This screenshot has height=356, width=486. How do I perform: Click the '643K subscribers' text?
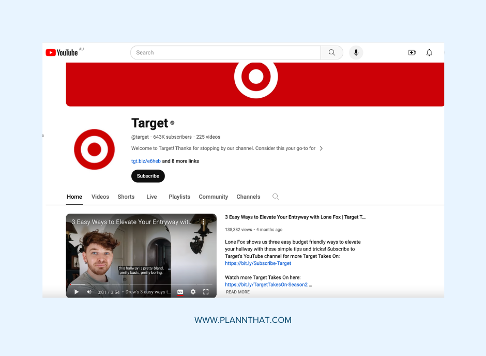tap(172, 137)
